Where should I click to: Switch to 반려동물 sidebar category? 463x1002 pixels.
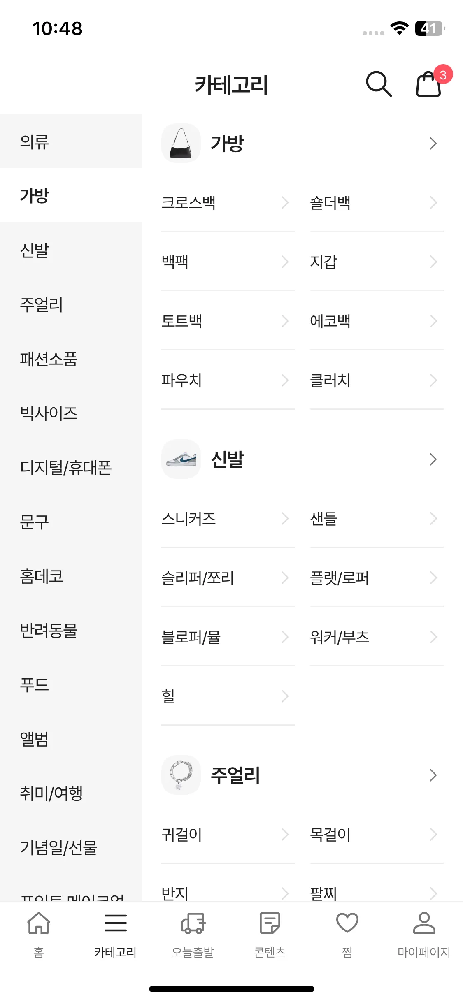pyautogui.click(x=71, y=630)
